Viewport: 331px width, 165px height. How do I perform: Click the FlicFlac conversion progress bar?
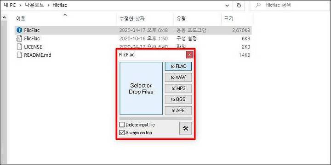click(x=156, y=118)
